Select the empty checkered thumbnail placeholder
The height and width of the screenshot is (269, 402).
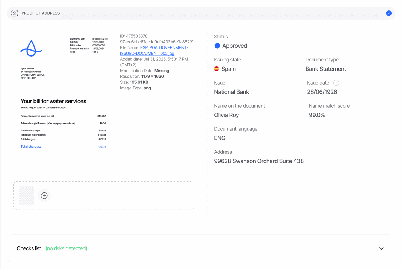click(27, 196)
